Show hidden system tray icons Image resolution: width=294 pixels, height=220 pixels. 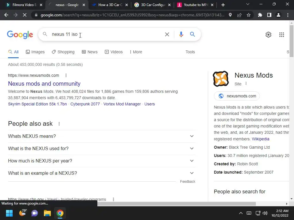(x=241, y=213)
